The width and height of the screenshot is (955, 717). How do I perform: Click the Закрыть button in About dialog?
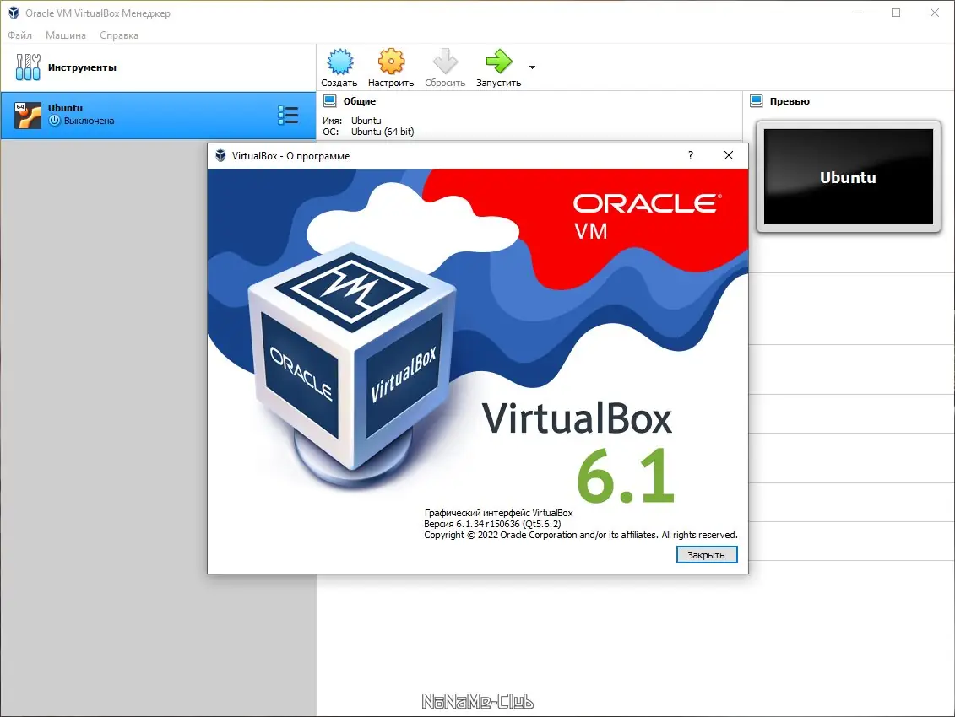click(707, 554)
